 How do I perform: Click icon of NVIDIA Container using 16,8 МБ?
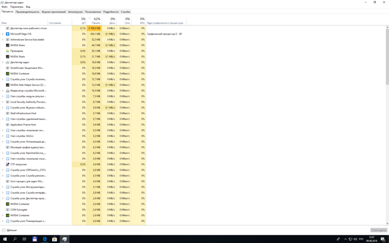[x=7, y=74]
